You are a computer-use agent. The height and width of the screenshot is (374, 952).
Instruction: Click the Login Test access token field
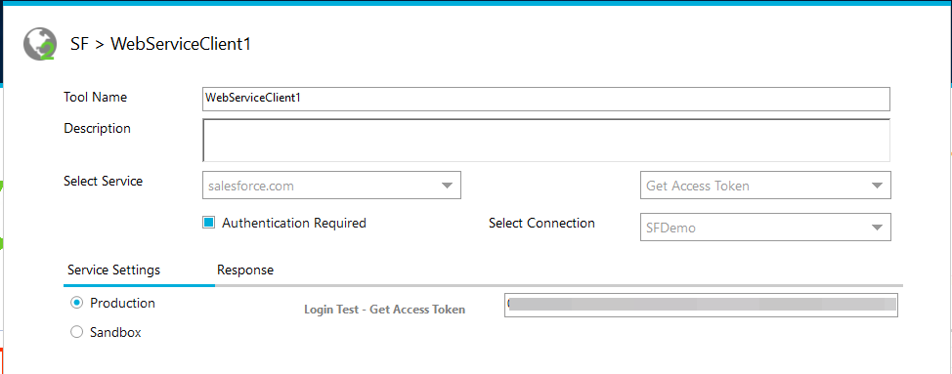coord(701,305)
